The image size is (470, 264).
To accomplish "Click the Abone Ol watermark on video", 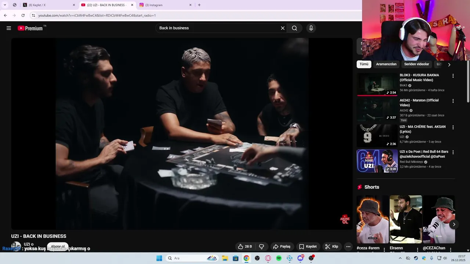I will [x=345, y=219].
